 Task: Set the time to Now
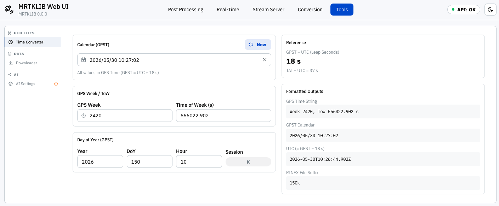[258, 45]
